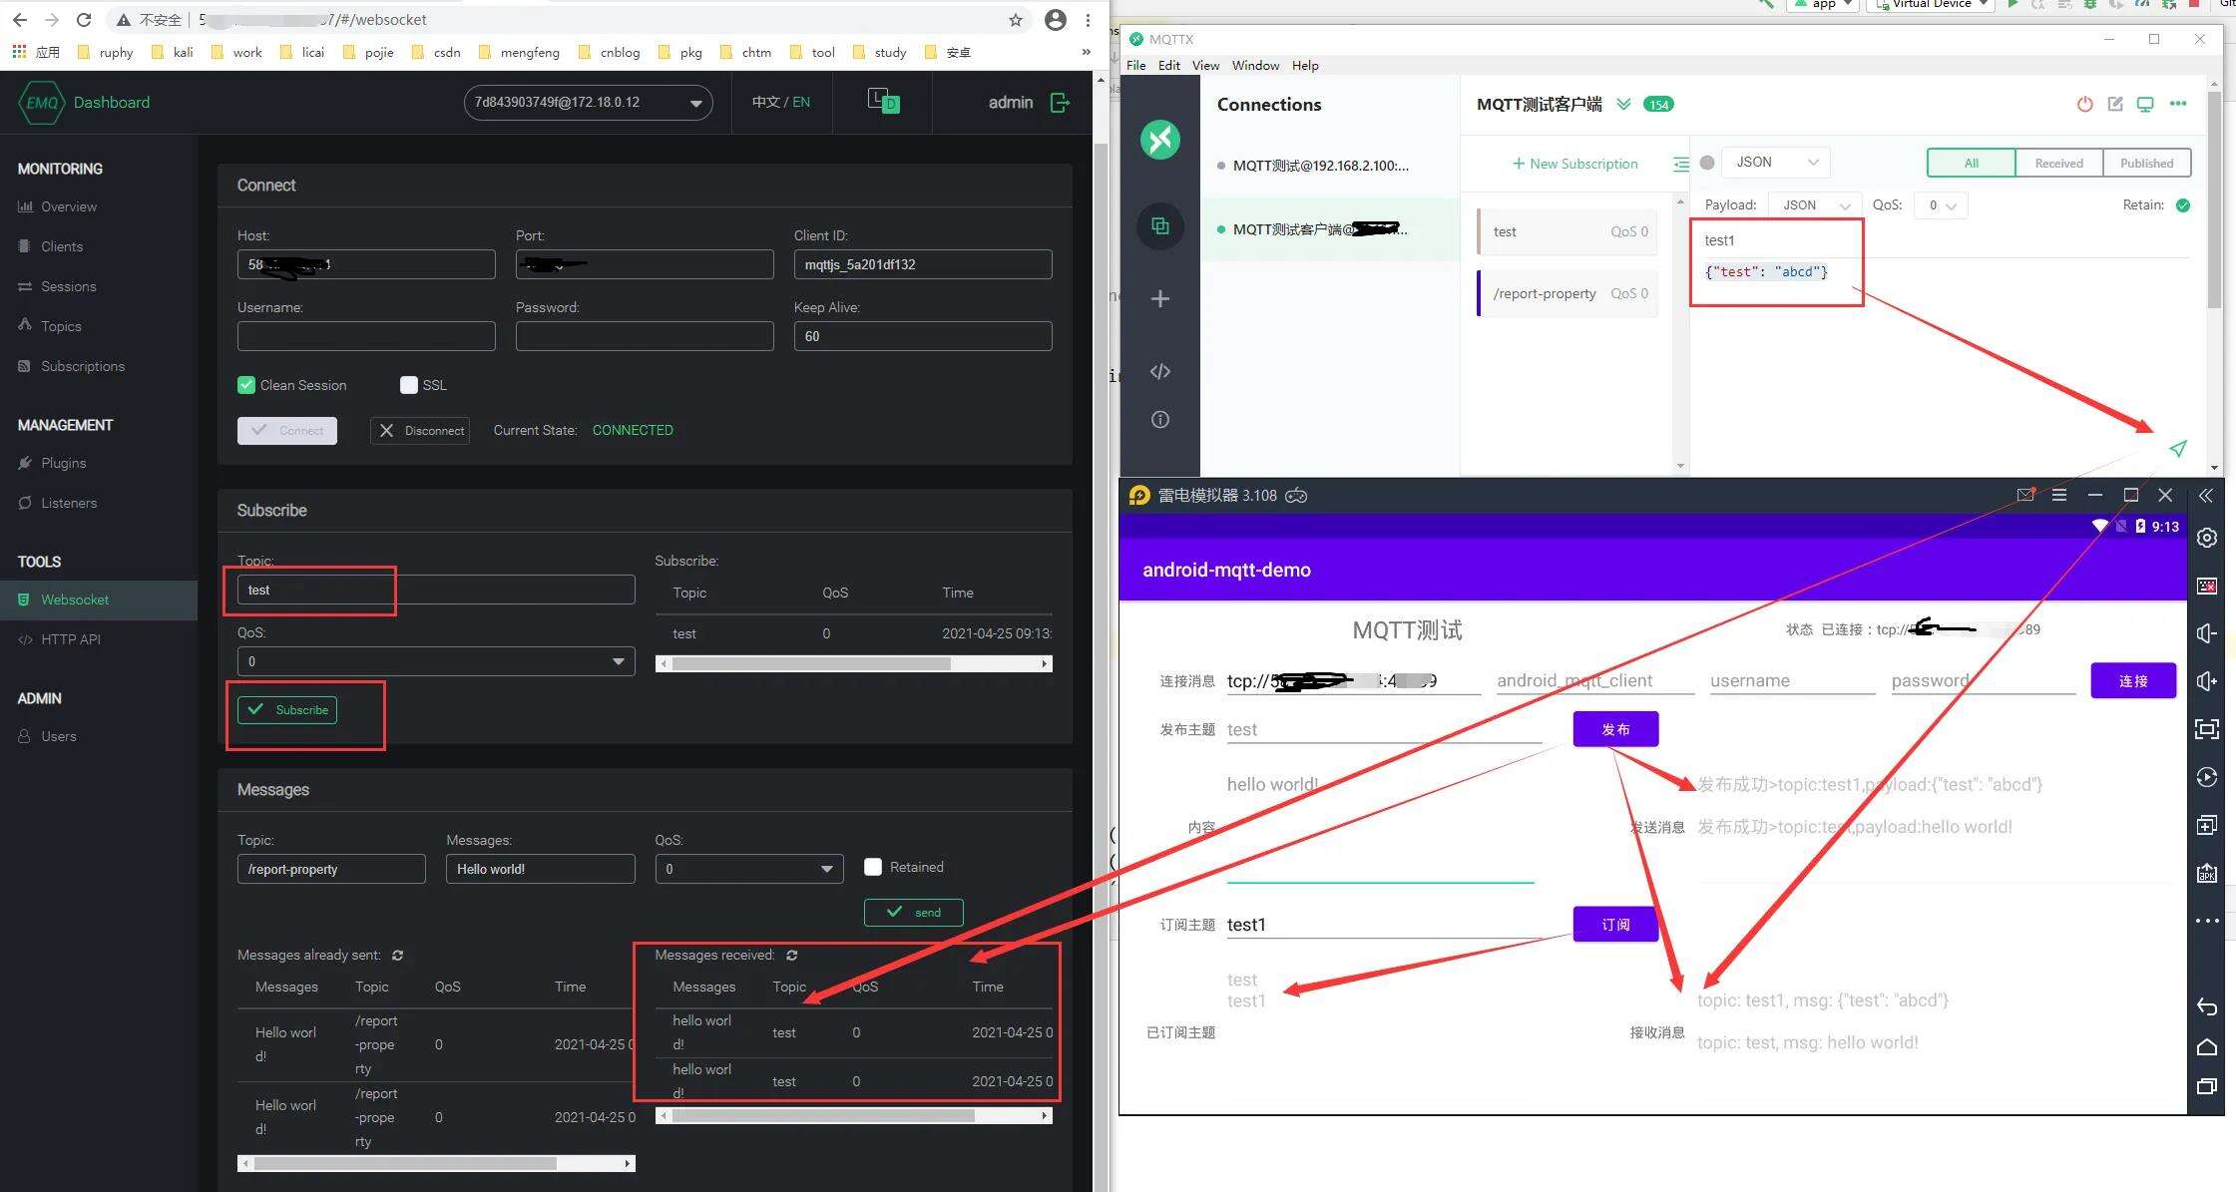Open MQTTX scripts code icon in sidebar
2236x1192 pixels.
click(x=1159, y=372)
